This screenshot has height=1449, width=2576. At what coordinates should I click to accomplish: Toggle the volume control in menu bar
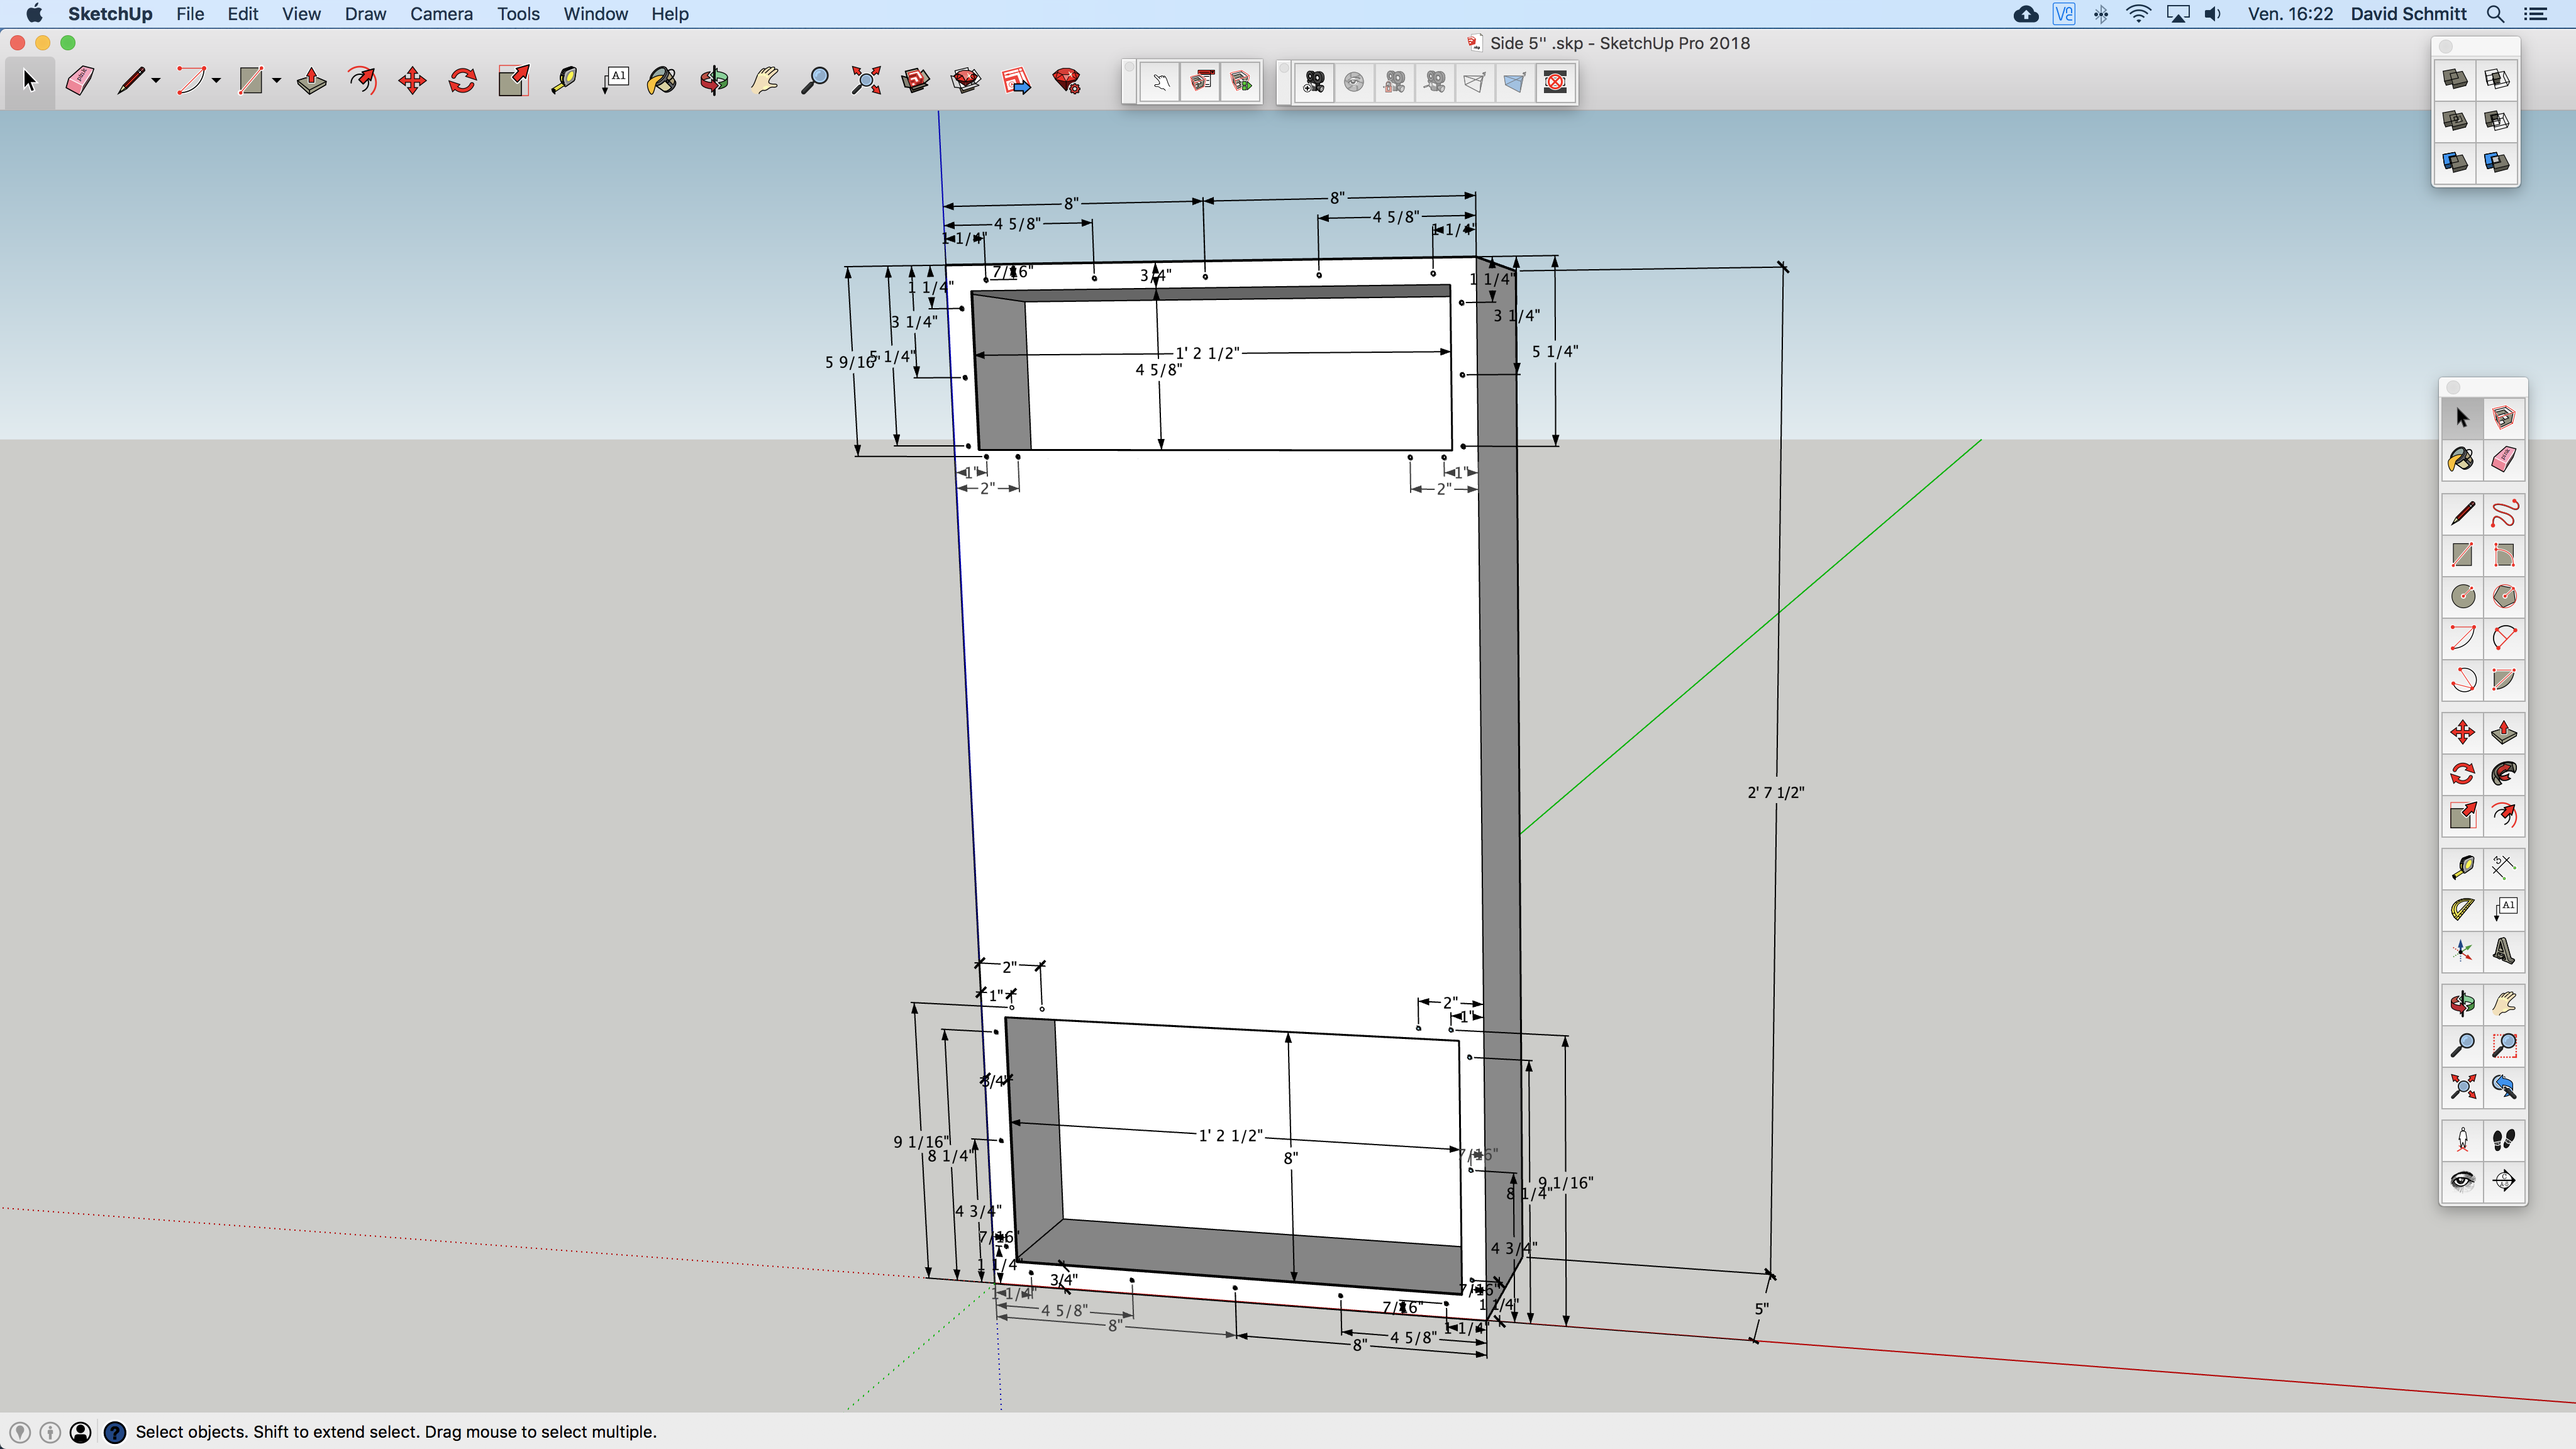tap(2213, 14)
